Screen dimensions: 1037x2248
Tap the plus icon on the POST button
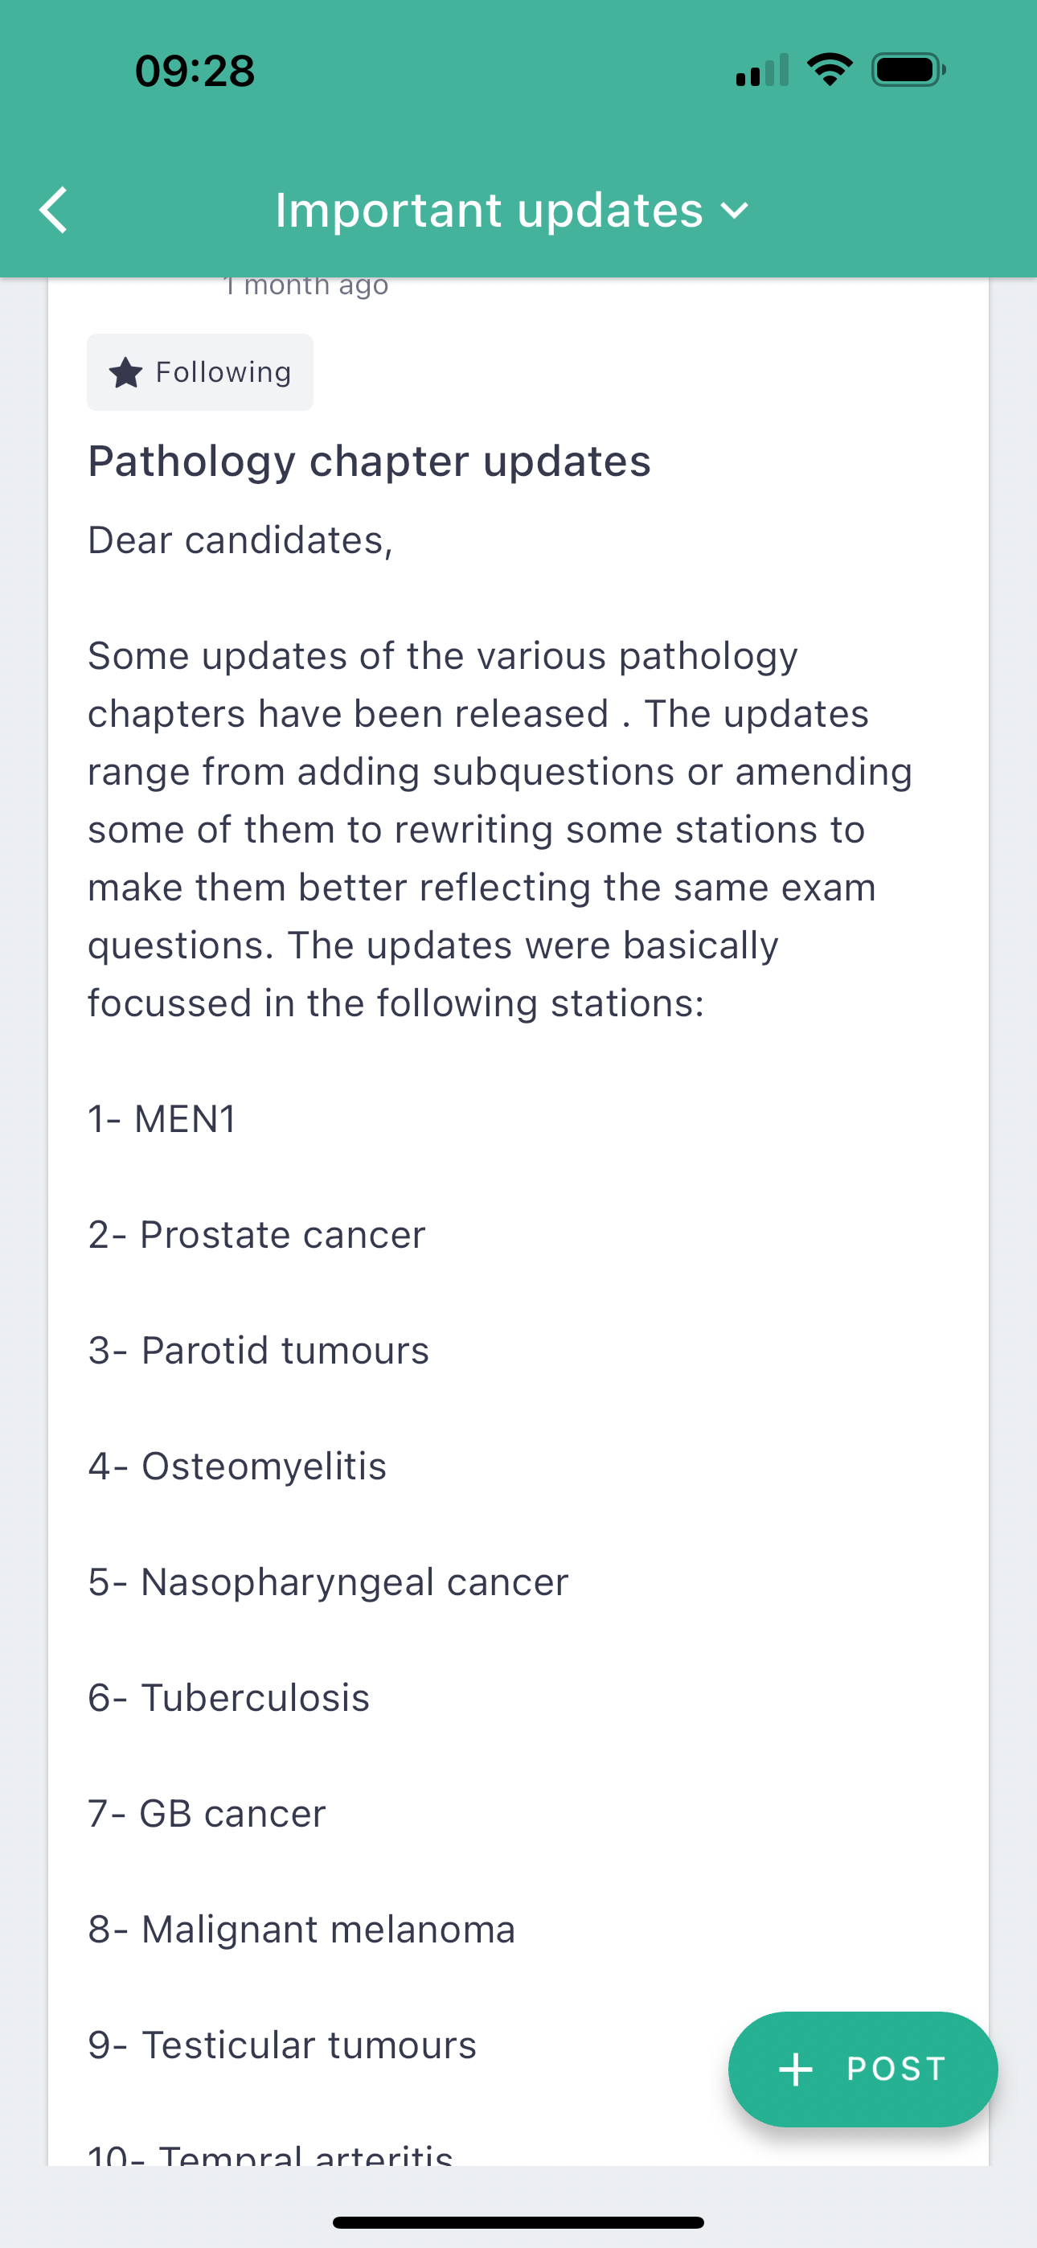coord(795,2069)
